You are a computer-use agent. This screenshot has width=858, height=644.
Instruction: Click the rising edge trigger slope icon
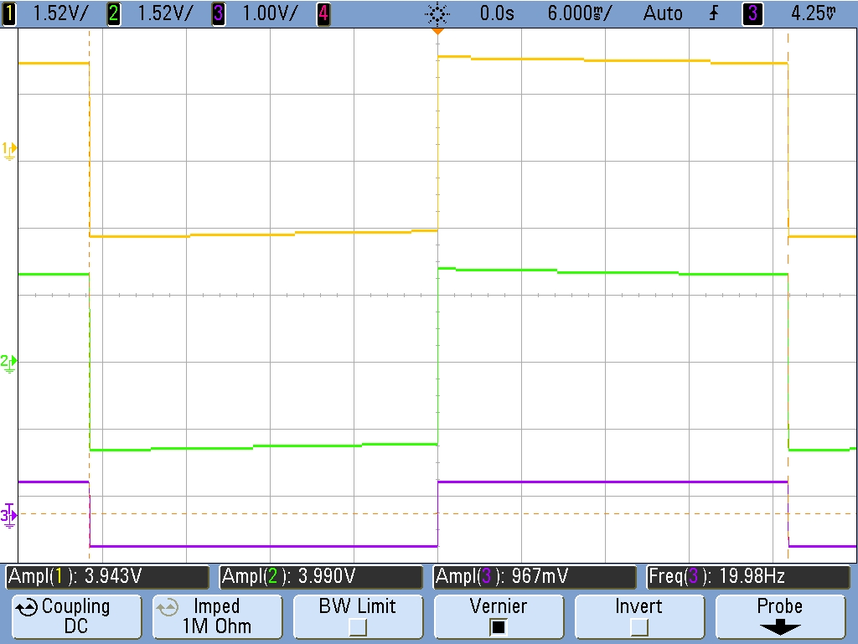click(714, 13)
